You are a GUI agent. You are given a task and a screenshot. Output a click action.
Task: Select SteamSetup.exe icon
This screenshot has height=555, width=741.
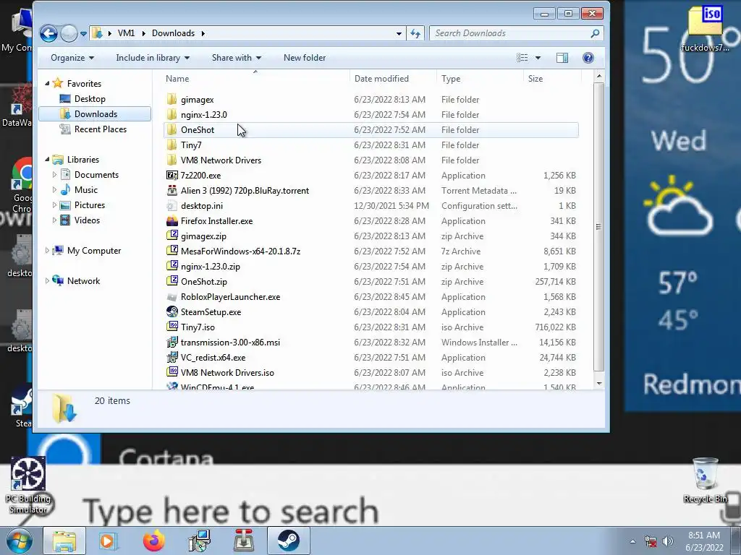pyautogui.click(x=172, y=312)
